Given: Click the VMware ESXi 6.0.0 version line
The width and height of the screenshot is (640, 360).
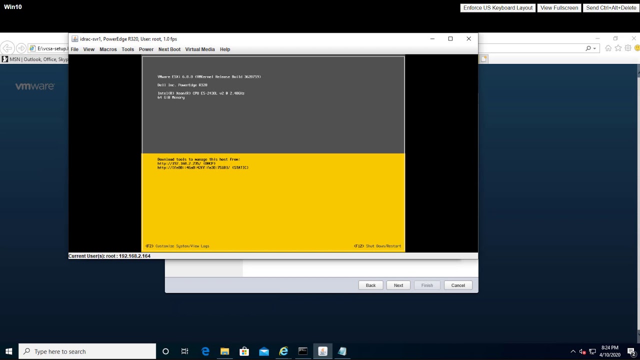Looking at the screenshot, I should pyautogui.click(x=209, y=77).
